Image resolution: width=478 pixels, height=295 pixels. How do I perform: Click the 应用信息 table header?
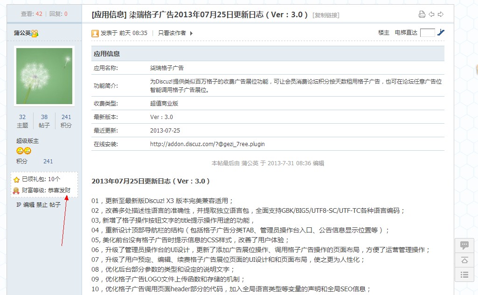[268, 54]
